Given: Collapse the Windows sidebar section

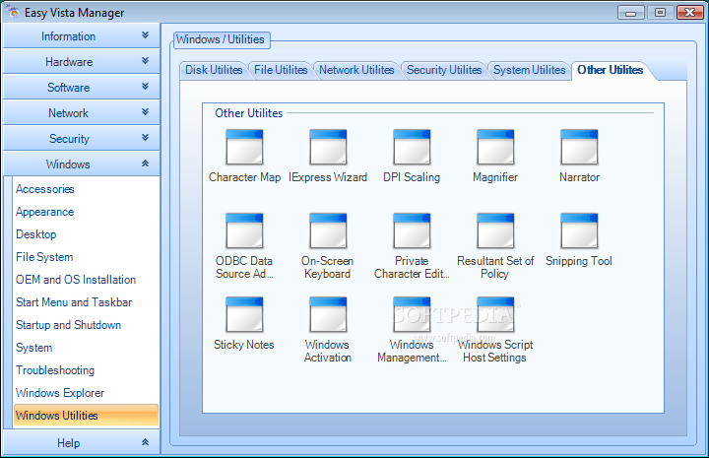Looking at the screenshot, I should 82,164.
